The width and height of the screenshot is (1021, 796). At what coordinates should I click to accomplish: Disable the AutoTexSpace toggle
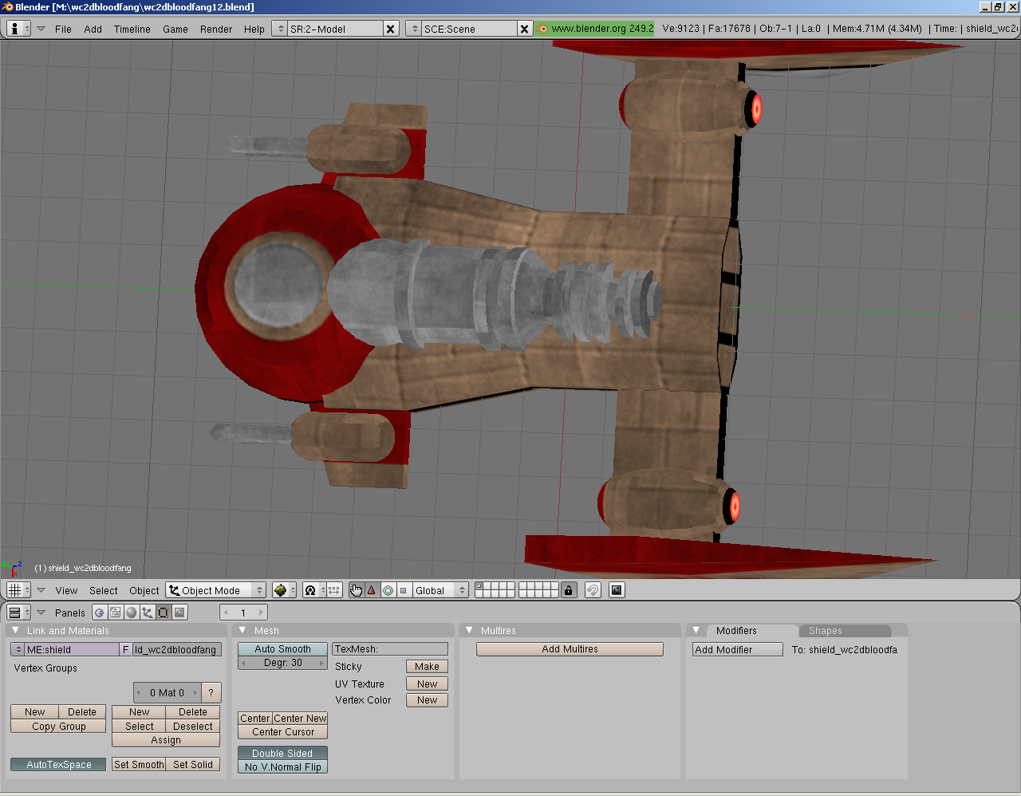(58, 764)
